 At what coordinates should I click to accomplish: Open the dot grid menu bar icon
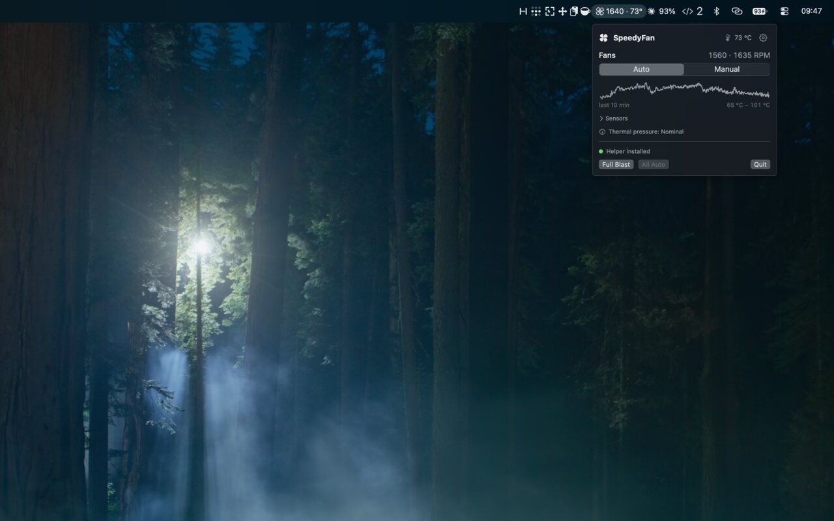(536, 11)
